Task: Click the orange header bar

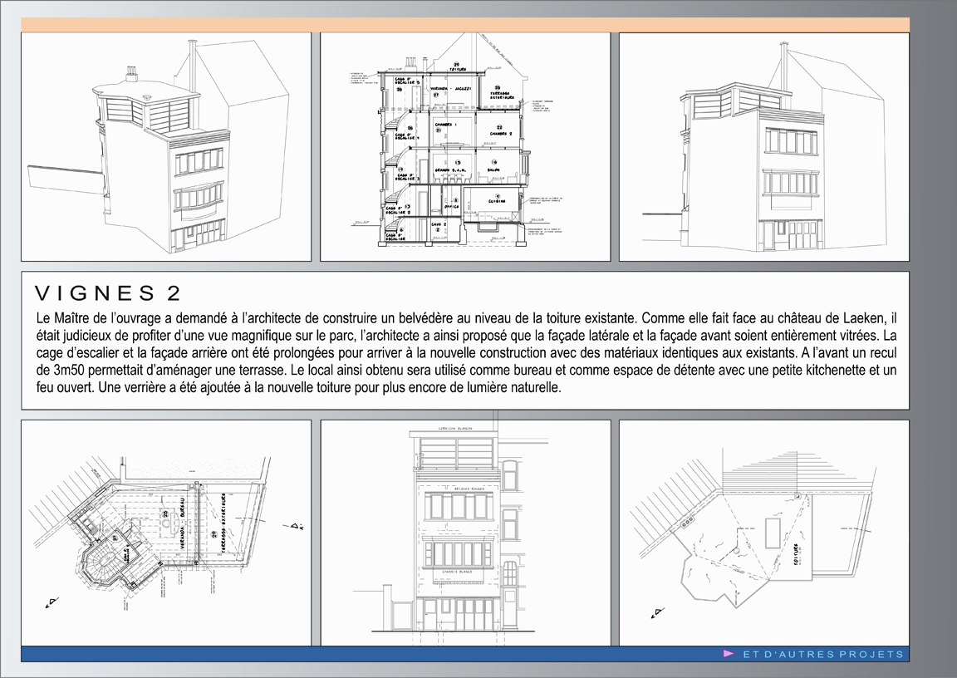Action: pos(465,24)
